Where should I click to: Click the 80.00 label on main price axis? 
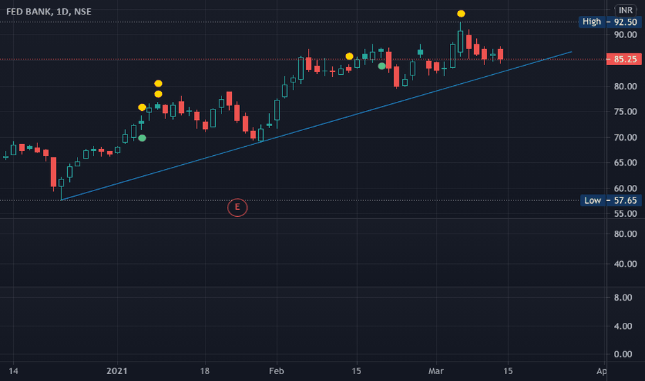click(625, 87)
